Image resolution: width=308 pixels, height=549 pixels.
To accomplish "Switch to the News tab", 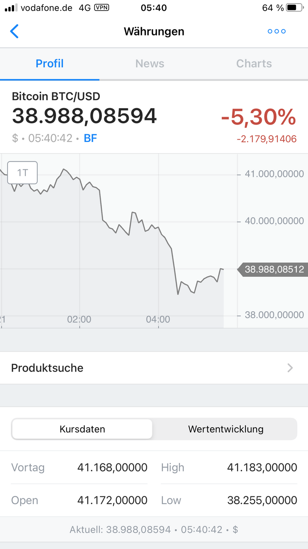I will [x=150, y=64].
